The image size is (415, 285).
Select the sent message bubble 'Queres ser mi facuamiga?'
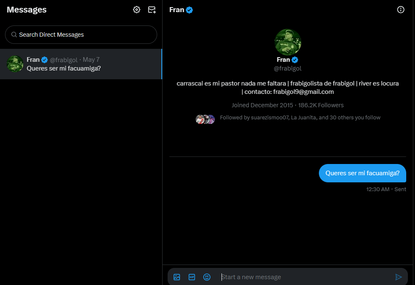pyautogui.click(x=362, y=173)
